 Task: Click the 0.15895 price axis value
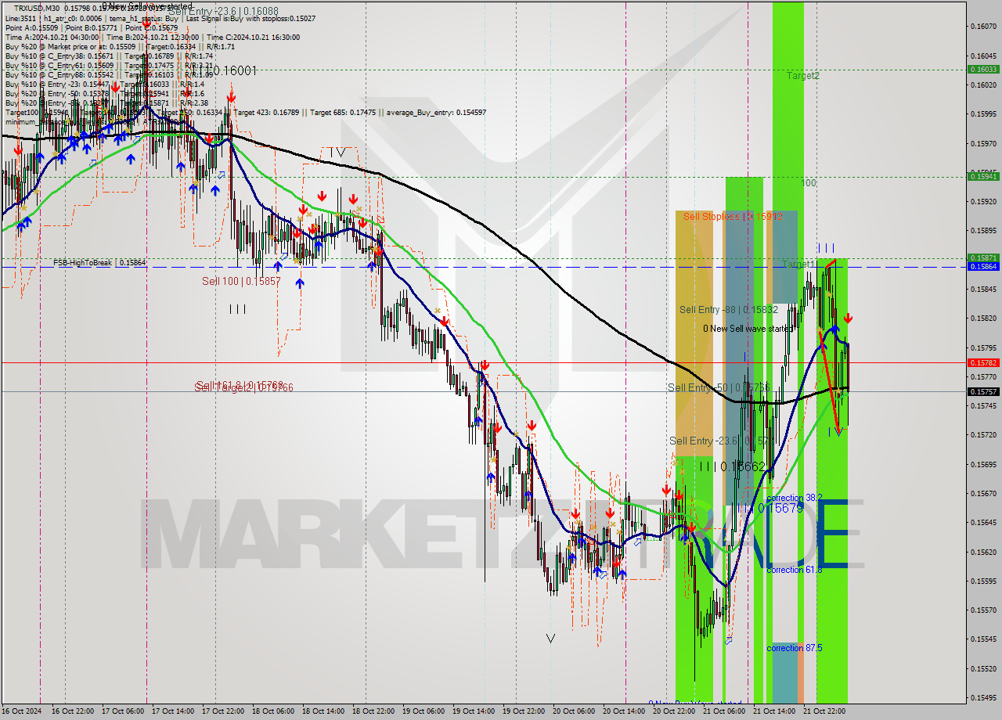(983, 230)
